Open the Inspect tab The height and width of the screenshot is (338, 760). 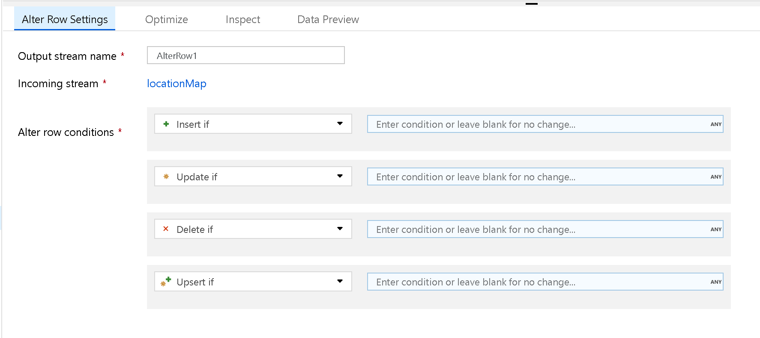(x=242, y=19)
